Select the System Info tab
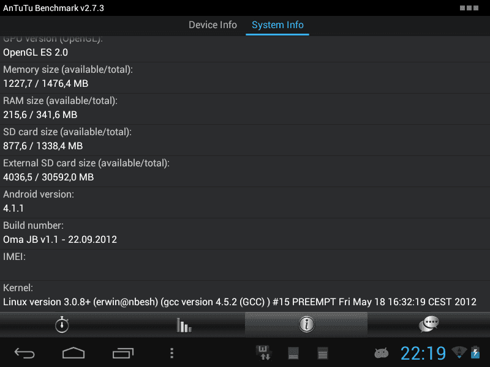Viewport: 490px width, 367px height. coord(277,25)
